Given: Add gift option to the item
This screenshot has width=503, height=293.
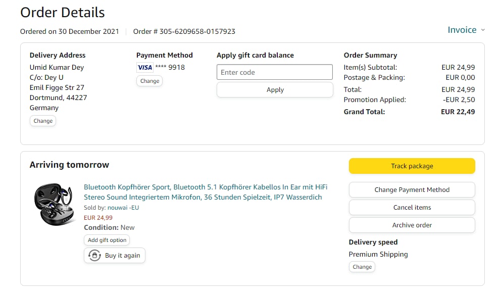Looking at the screenshot, I should pos(107,240).
